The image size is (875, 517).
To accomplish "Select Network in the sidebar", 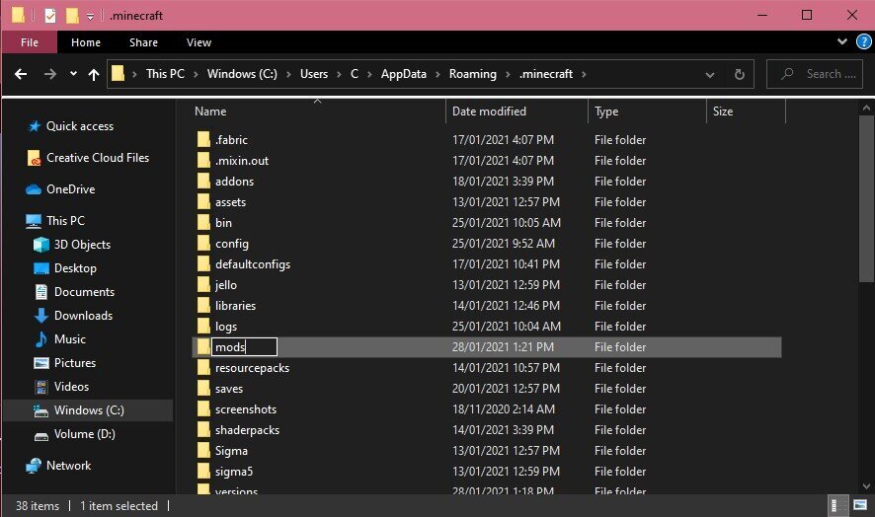I will (x=68, y=465).
